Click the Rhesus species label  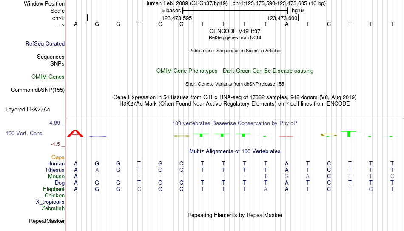55,170
